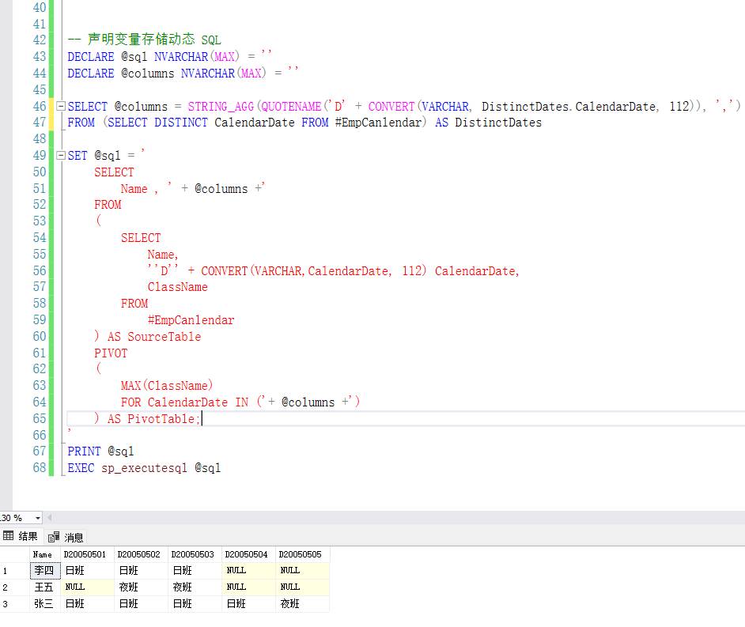Click the 声明变量存储动态 SQL comment line

[145, 39]
